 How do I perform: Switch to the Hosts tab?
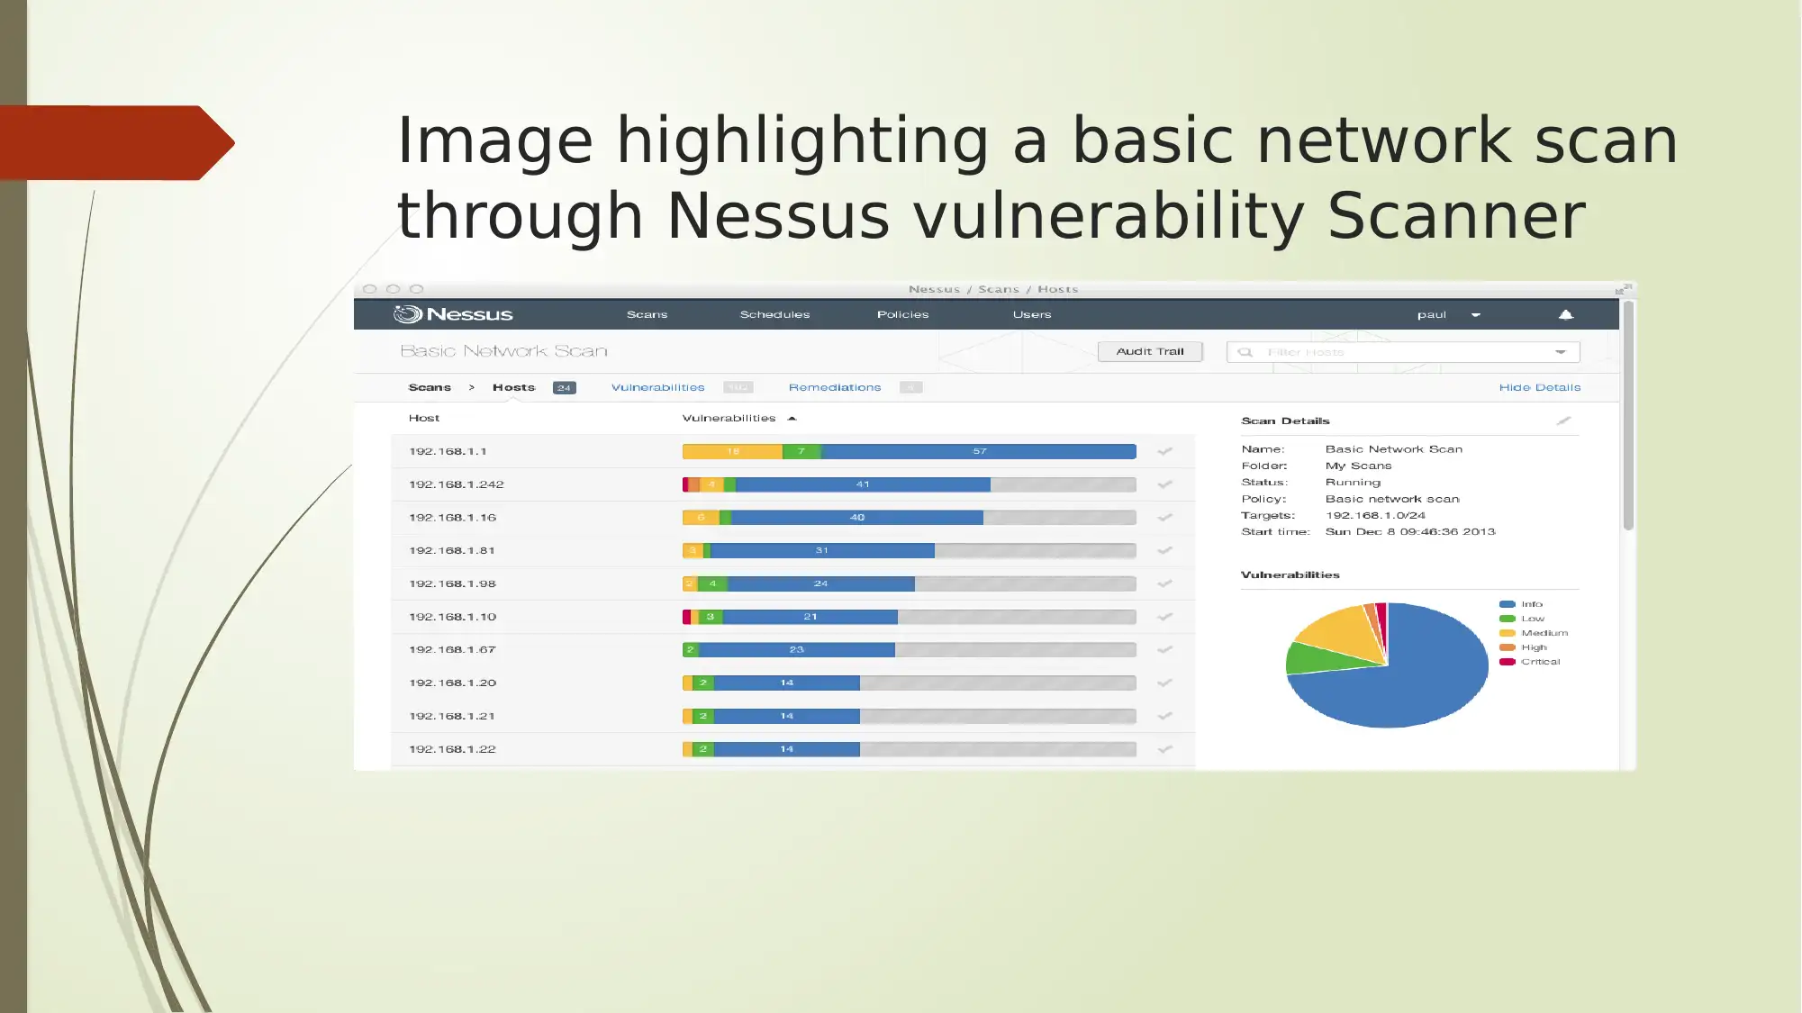pyautogui.click(x=512, y=387)
